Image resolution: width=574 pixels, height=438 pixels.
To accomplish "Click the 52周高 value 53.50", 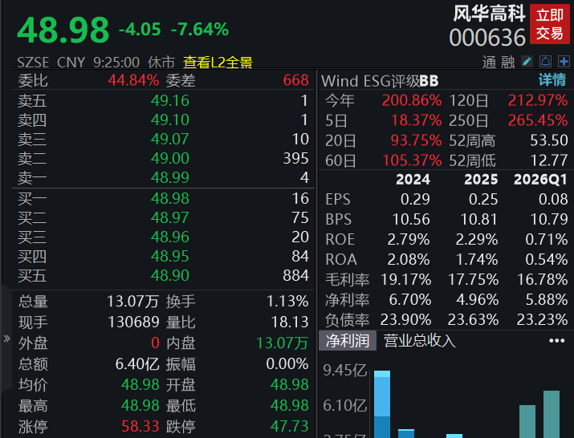I will [x=549, y=140].
